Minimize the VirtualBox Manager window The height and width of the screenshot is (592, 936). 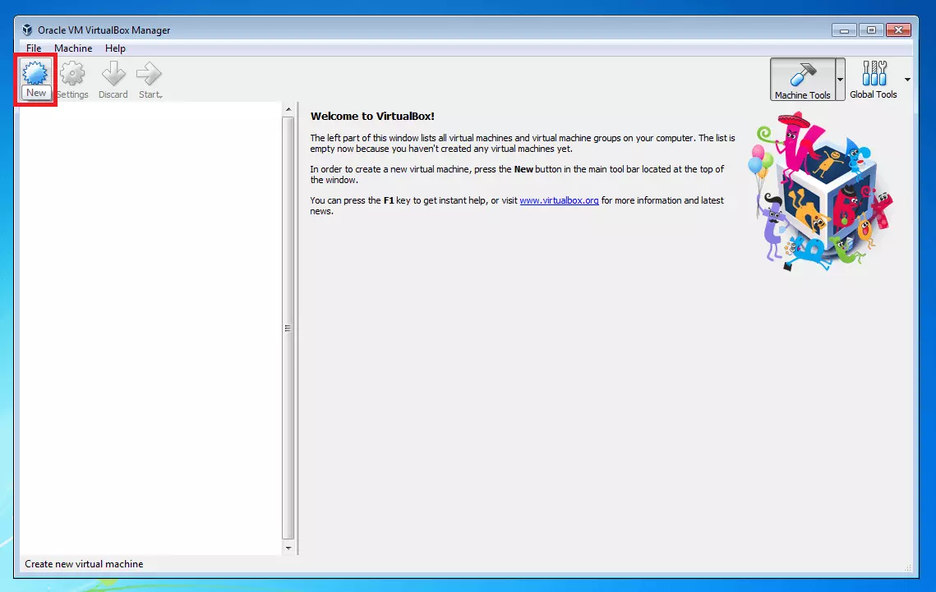tap(844, 30)
